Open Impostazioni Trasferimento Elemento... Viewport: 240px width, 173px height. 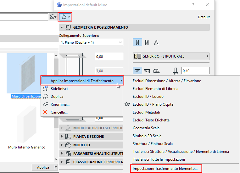tap(166, 169)
